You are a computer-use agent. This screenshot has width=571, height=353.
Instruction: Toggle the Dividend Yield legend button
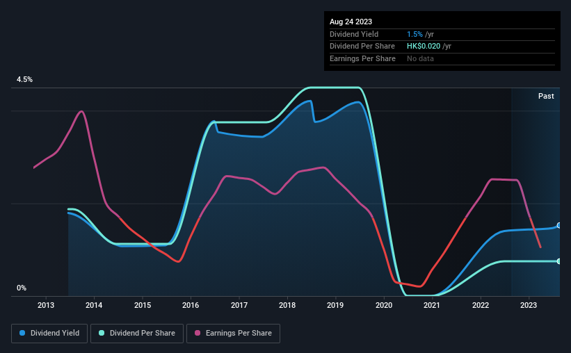[x=49, y=334]
